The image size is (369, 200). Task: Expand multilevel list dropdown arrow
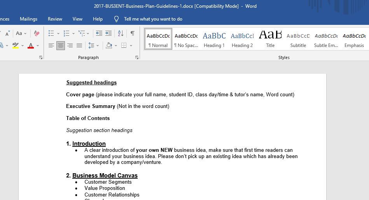point(88,34)
